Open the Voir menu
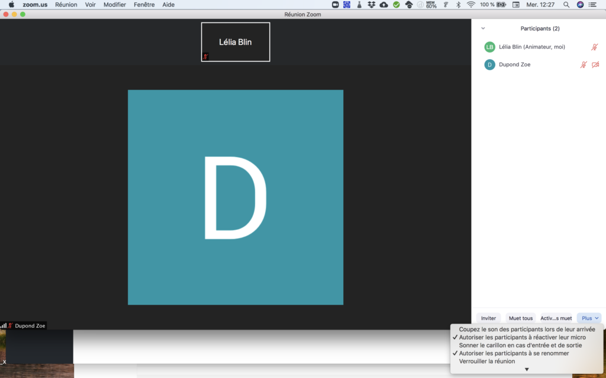The height and width of the screenshot is (378, 606). tap(91, 5)
